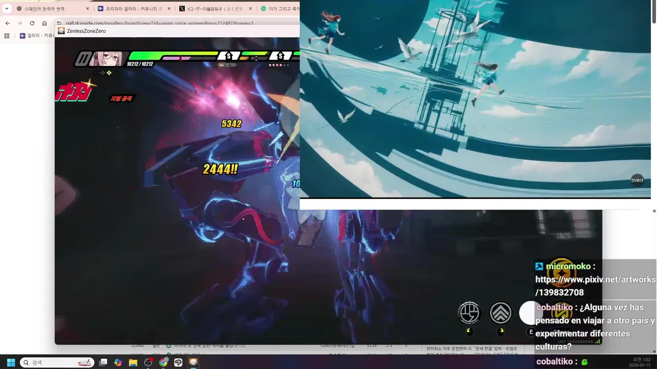Switch to the 스페인어 한국어 번역 tab
The image size is (657, 369).
(x=53, y=9)
